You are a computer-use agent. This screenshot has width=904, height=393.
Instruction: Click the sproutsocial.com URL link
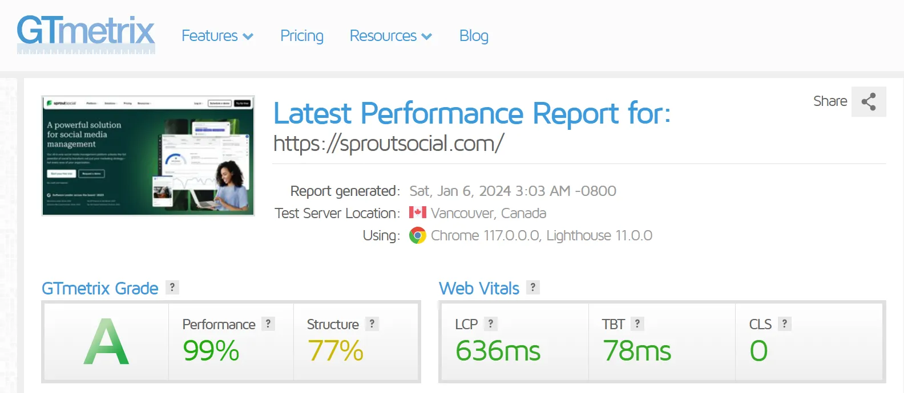pos(389,144)
